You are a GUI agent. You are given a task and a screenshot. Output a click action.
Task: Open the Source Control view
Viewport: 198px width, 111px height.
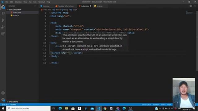click(x=3, y=20)
